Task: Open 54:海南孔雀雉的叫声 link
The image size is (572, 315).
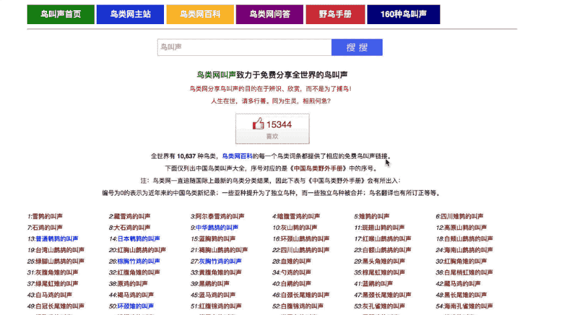Action: point(465,307)
